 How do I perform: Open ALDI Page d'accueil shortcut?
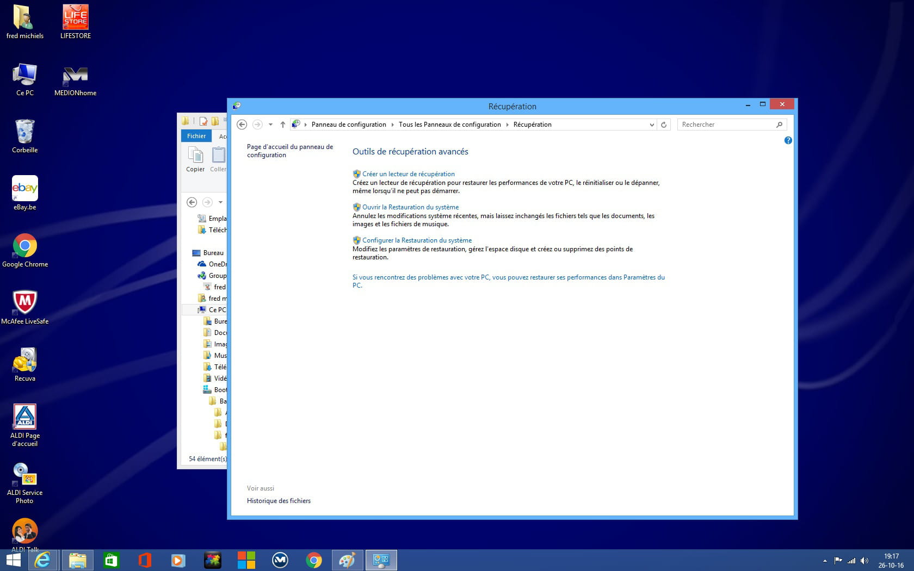tap(24, 426)
